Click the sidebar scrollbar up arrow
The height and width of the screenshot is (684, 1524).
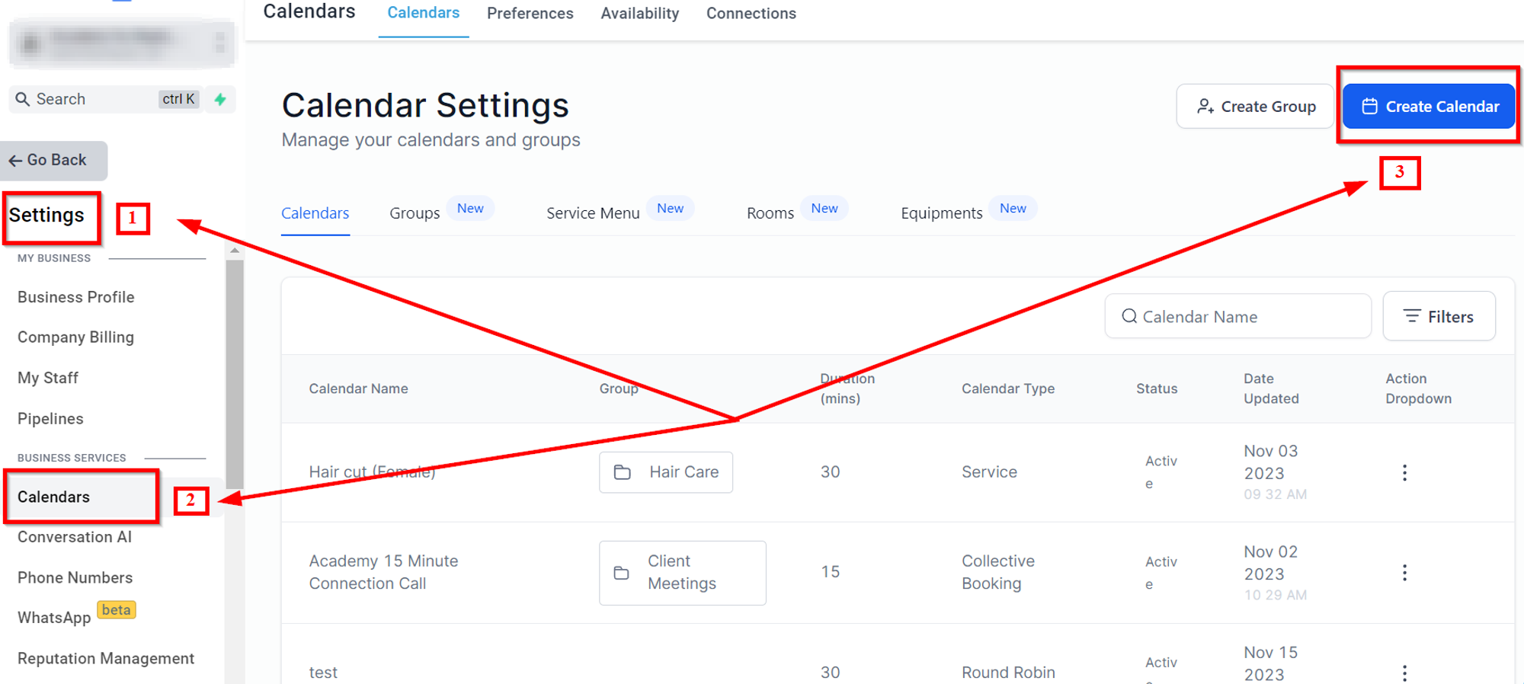point(235,250)
